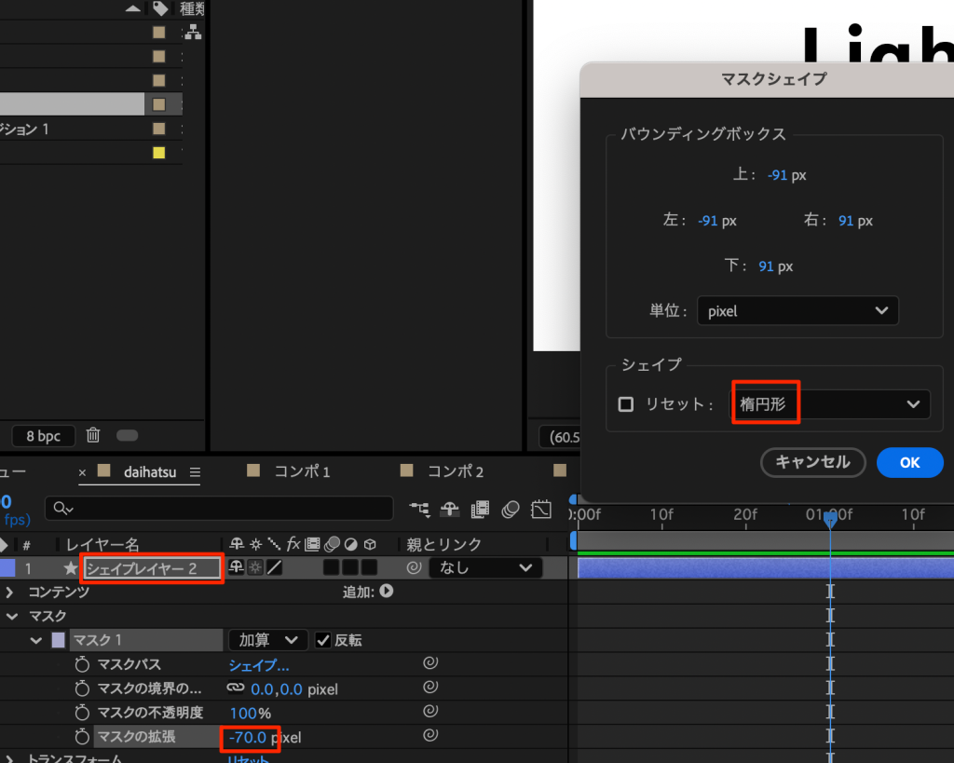The image size is (954, 763).
Task: Open the 加算 mask mode dropdown
Action: pyautogui.click(x=267, y=640)
